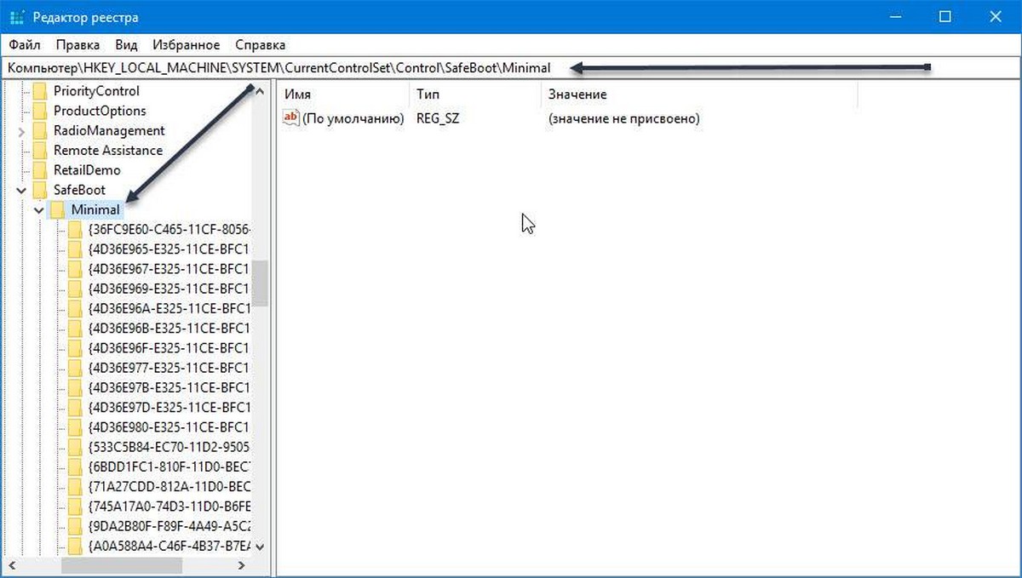Click the ProductOptions folder icon
1022x578 pixels.
39,111
